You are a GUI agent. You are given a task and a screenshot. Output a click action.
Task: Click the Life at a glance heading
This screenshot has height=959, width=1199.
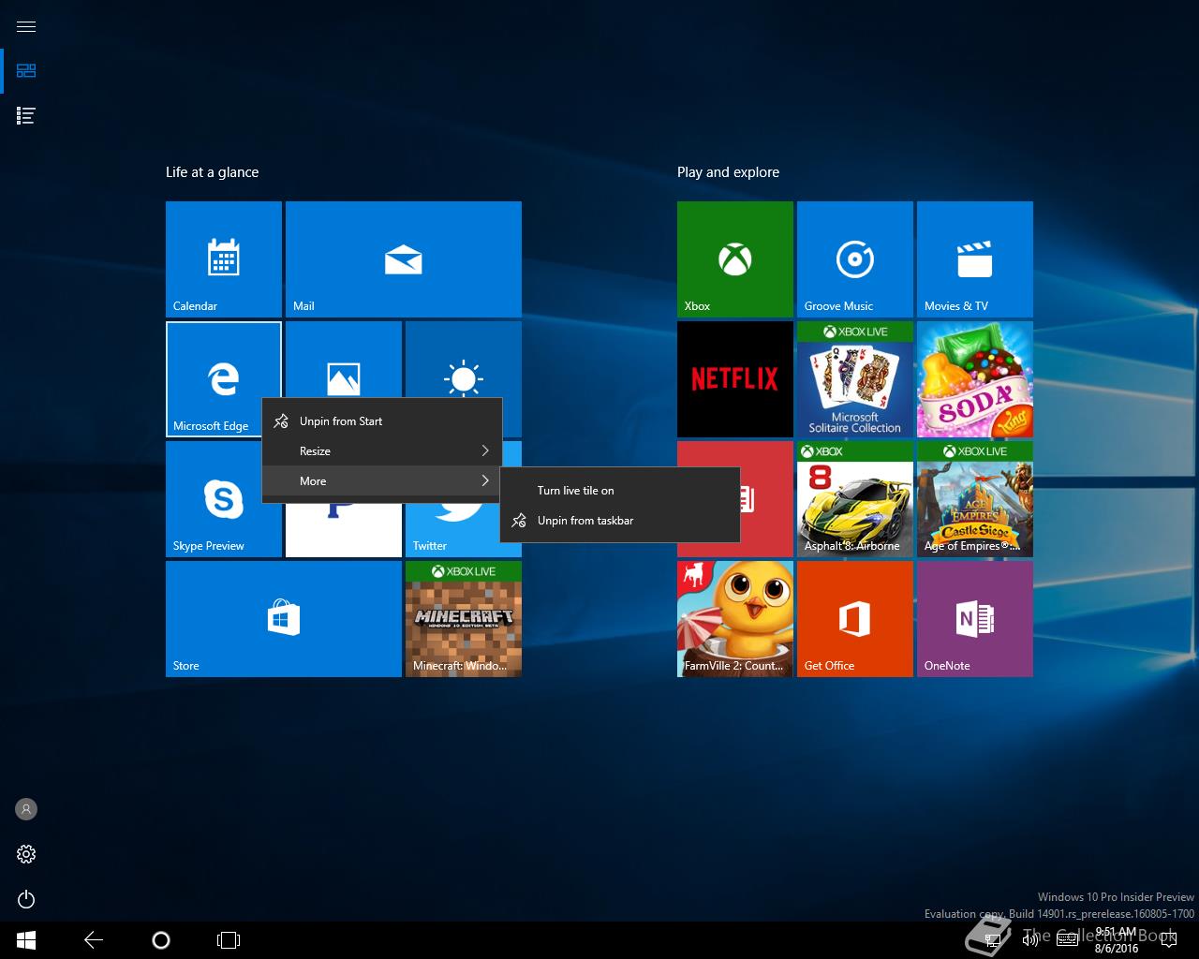[x=213, y=172]
